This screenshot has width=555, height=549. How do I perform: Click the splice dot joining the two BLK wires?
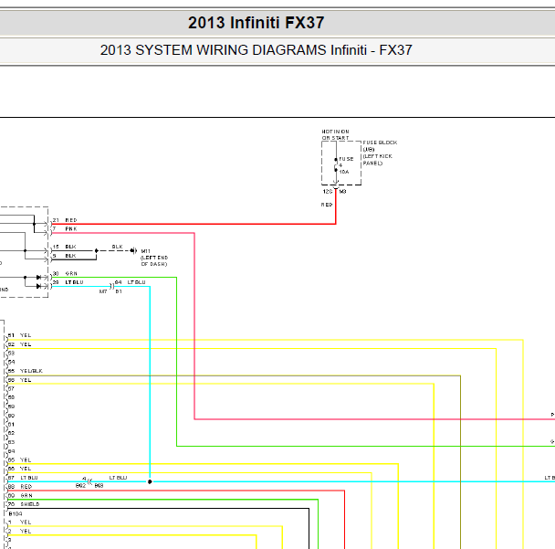pos(96,251)
